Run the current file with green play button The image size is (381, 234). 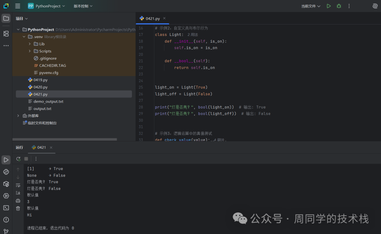(329, 6)
